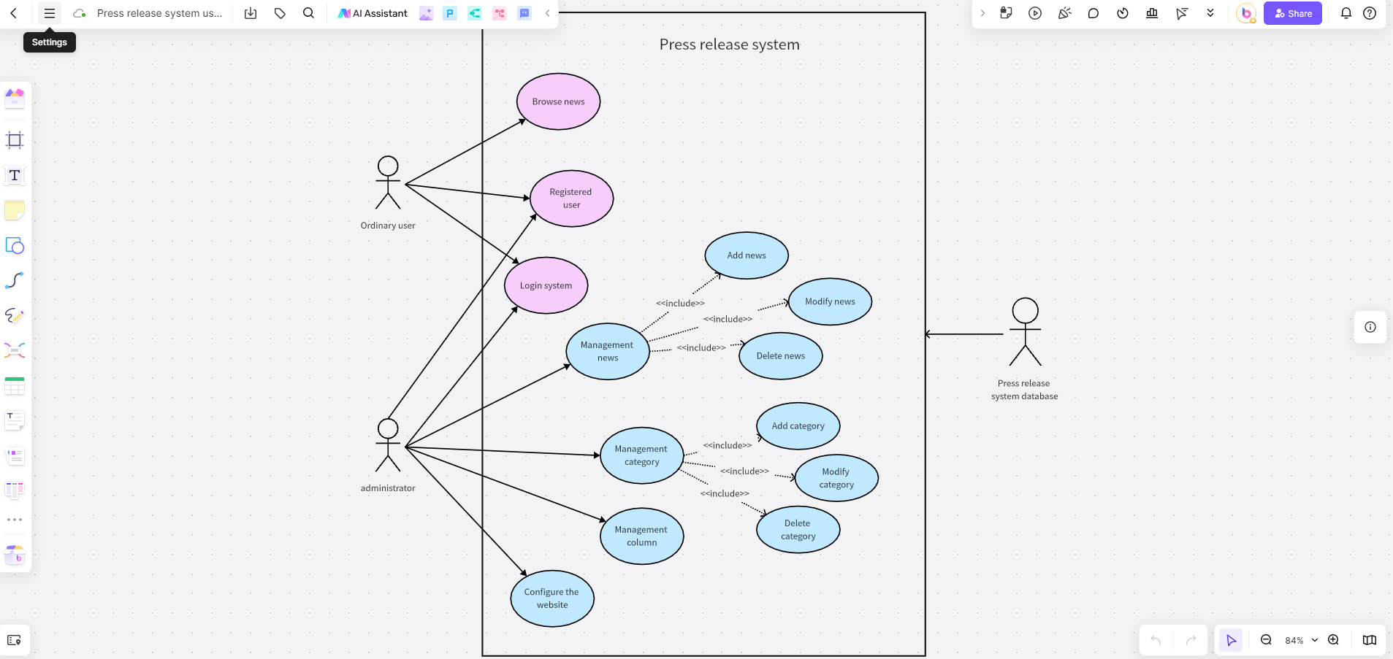The width and height of the screenshot is (1393, 659).
Task: Select the Shape tool
Action: 15,245
